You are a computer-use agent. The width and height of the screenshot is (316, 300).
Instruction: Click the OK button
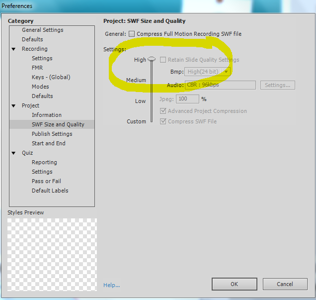click(234, 284)
